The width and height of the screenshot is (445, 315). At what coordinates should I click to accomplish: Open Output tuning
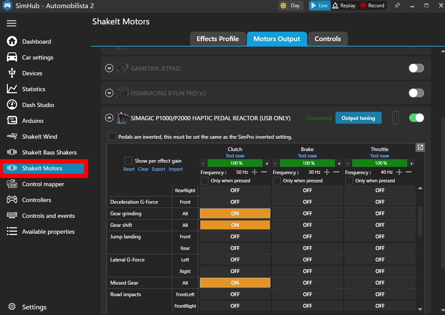pyautogui.click(x=358, y=118)
